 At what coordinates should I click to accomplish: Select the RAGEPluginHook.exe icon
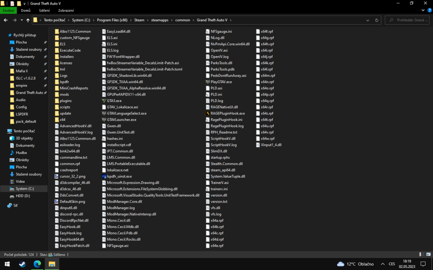pos(208,113)
